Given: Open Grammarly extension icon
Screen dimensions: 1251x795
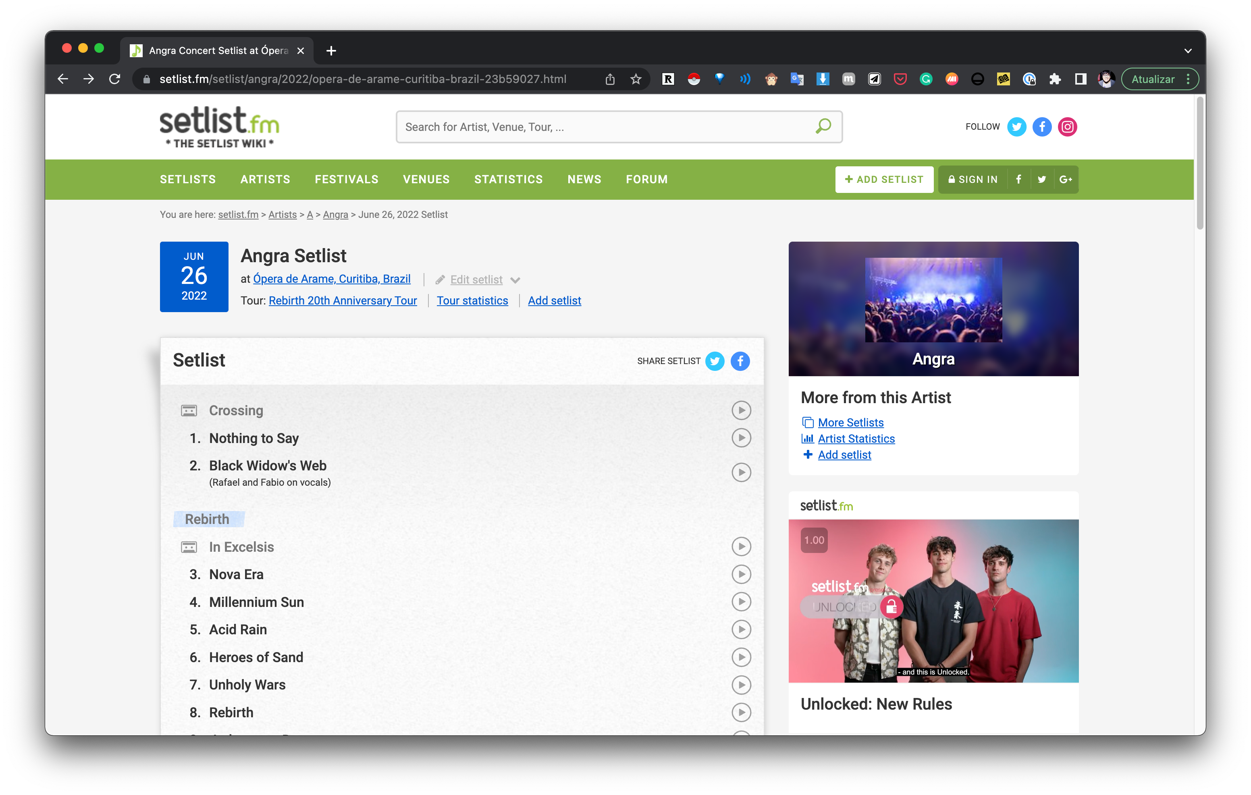Looking at the screenshot, I should pyautogui.click(x=925, y=79).
